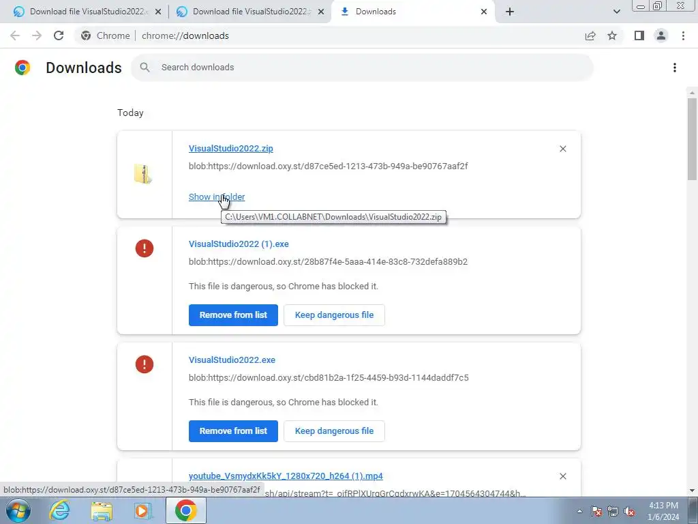Viewport: 698px width, 524px height.
Task: Open the Windows Start button
Action: pyautogui.click(x=18, y=510)
